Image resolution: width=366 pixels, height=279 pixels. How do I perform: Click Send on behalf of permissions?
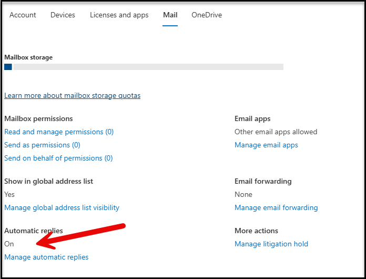coord(58,158)
